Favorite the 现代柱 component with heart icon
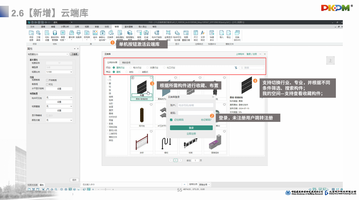 pos(151,105)
